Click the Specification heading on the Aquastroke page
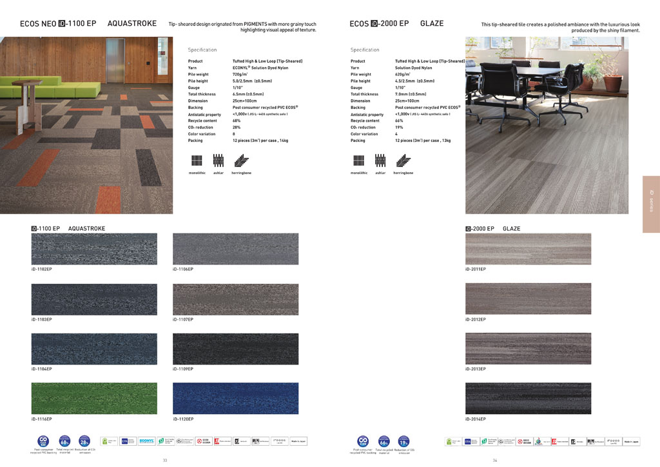This screenshot has width=660, height=467. 202,50
